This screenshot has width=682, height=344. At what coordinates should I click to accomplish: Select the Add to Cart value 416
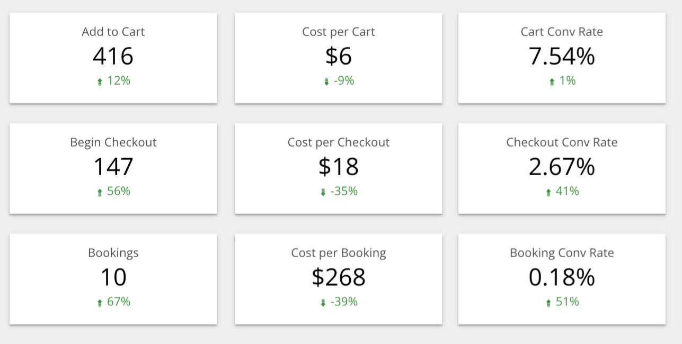click(113, 56)
